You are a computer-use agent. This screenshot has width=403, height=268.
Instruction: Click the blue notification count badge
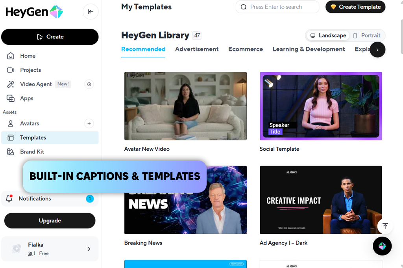[x=90, y=199]
